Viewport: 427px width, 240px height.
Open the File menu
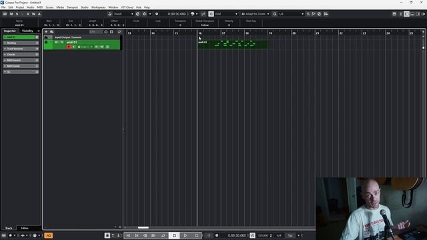3,7
